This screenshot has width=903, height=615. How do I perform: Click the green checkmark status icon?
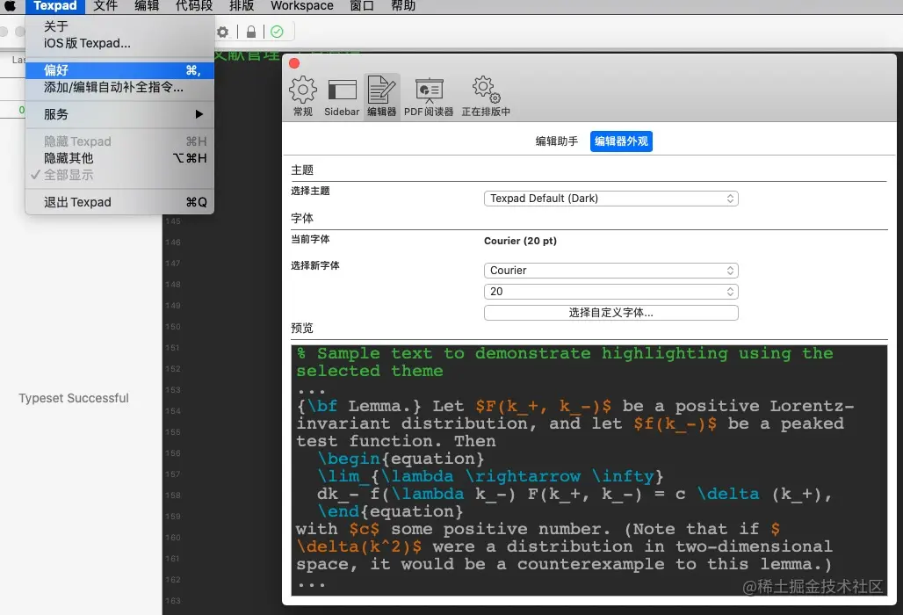tap(277, 32)
